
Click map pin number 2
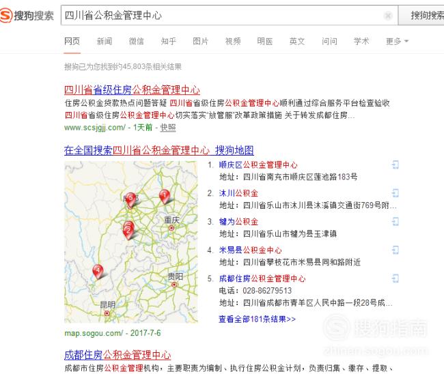[128, 233]
